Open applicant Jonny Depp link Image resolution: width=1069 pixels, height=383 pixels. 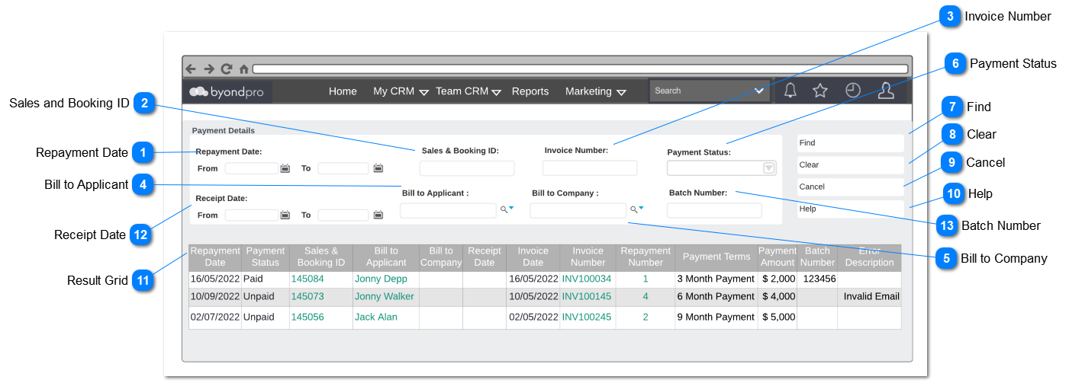(381, 279)
